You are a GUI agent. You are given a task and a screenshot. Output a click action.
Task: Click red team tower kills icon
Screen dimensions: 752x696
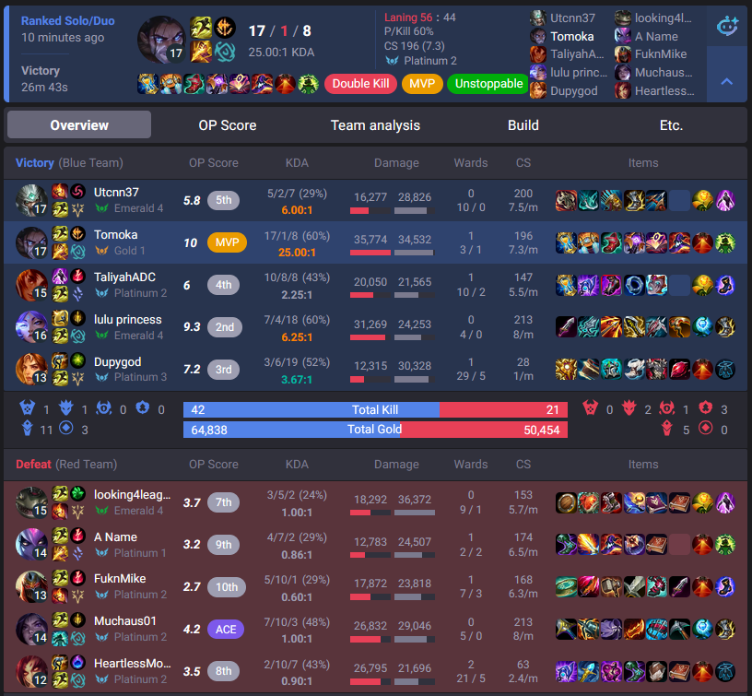pyautogui.click(x=666, y=428)
